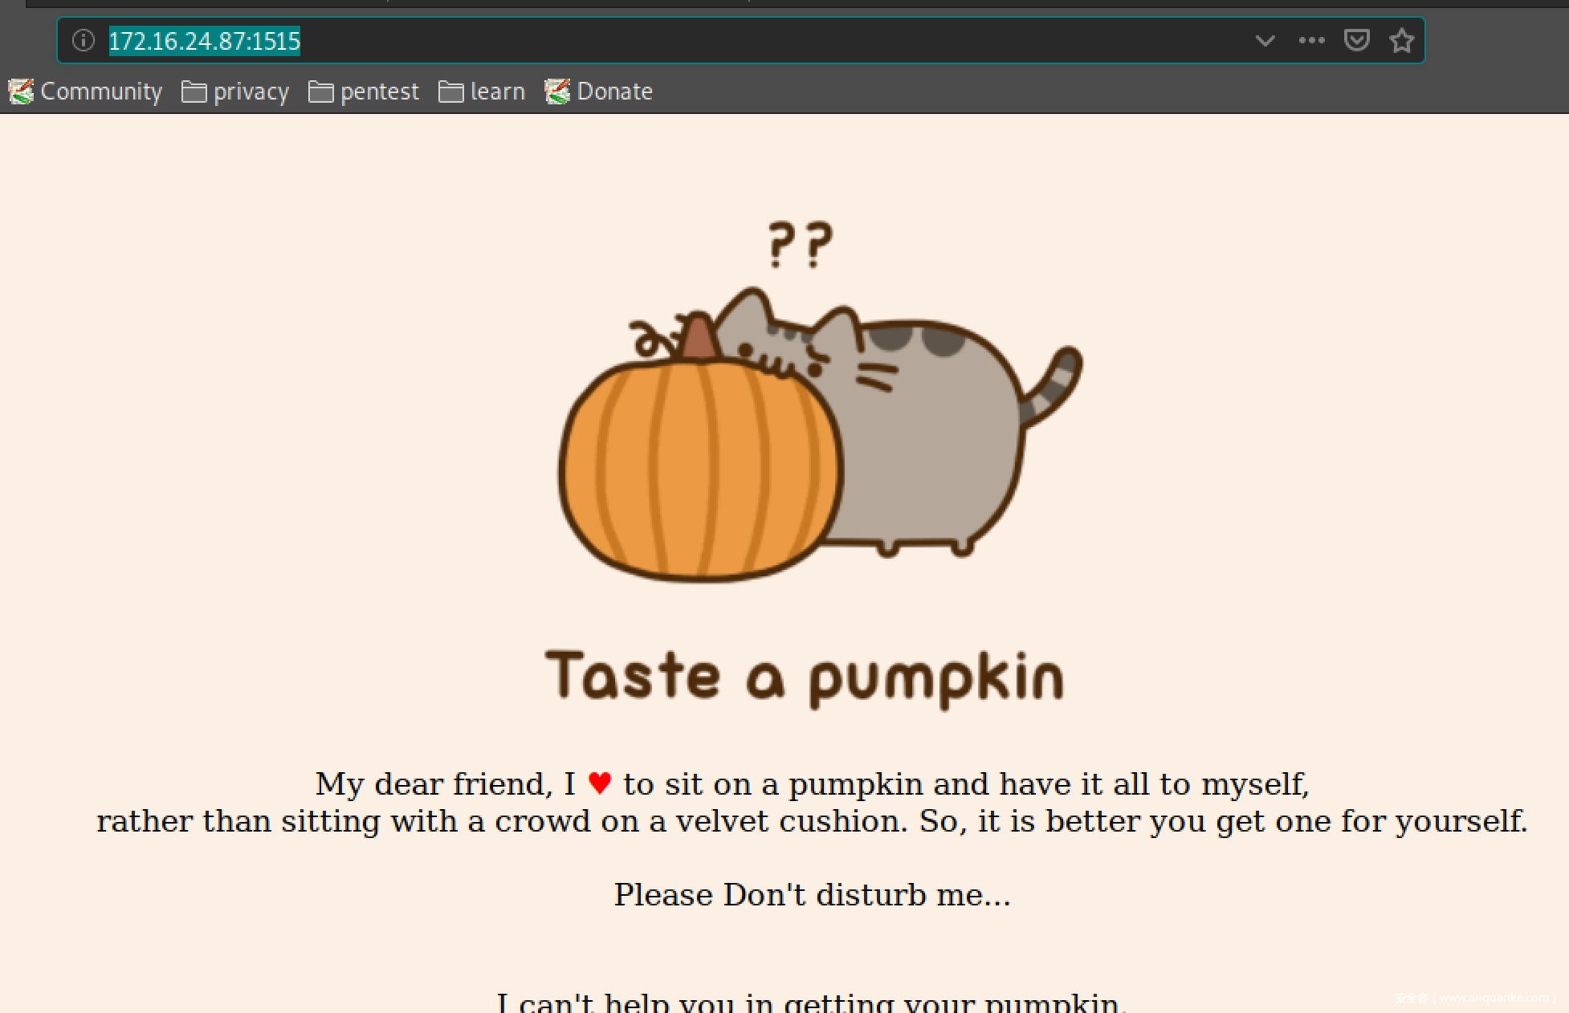Screen dimensions: 1569x1013
Task: Click the 'My dear friend' sentence line
Action: (x=812, y=784)
